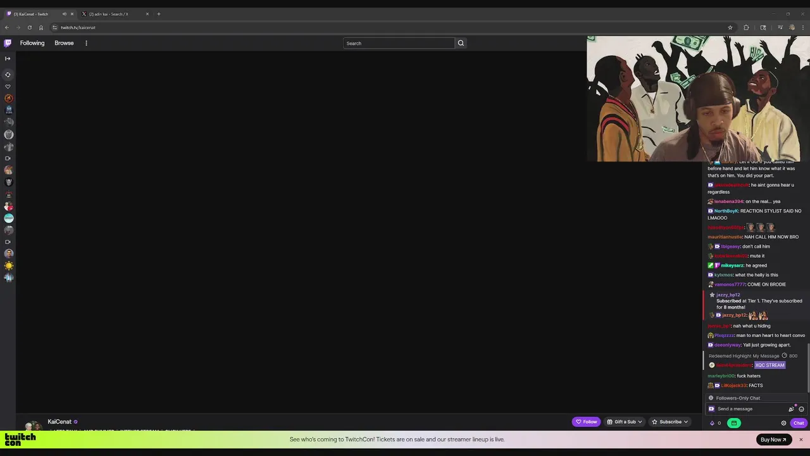
Task: Open mikeysarz username in chat
Action: pos(732,265)
